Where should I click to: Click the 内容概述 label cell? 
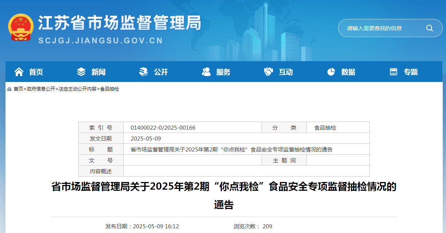coord(101,171)
